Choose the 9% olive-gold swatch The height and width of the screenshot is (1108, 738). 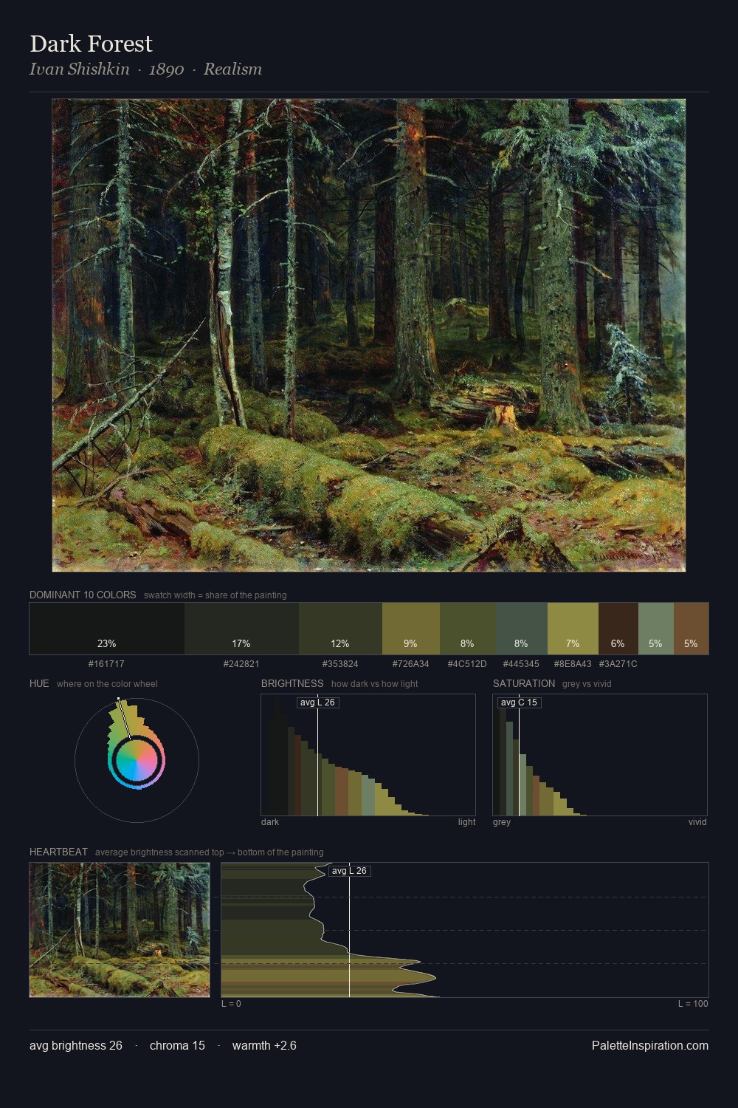(411, 629)
